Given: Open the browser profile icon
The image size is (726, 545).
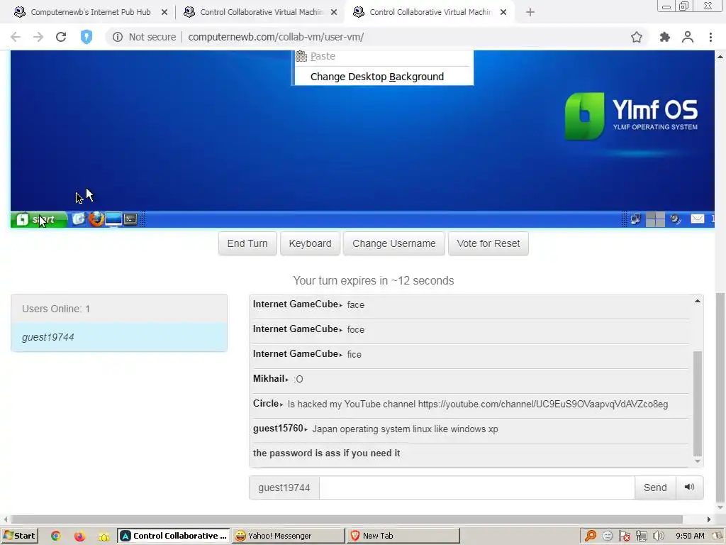Looking at the screenshot, I should coord(688,37).
